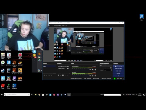The width and height of the screenshot is (146, 110).
Task: Open the Help menu in OBS
Action: 66,25
